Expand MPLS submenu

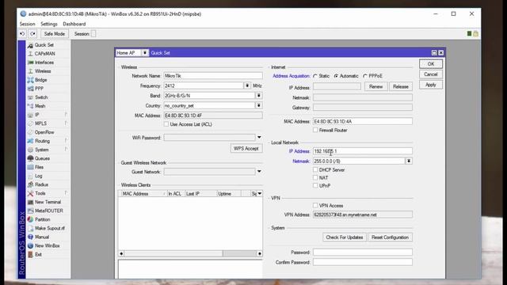pyautogui.click(x=66, y=123)
